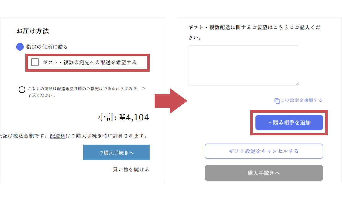Image resolution: width=342 pixels, height=200 pixels.
Task: Grab the text area resize handle
Action: pyautogui.click(x=297, y=84)
